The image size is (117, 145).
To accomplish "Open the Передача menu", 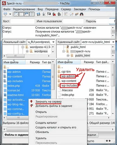I will tap(52, 9).
